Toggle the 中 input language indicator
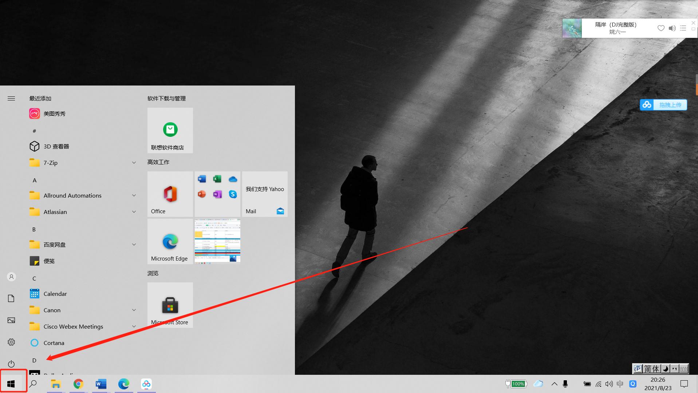Screen dimensions: 698x393 point(620,384)
